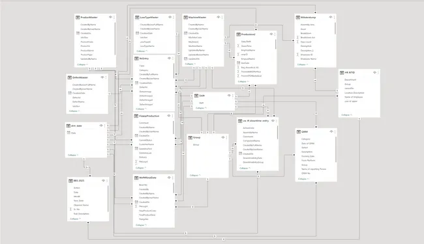Viewport: 424px width, 244px height.
Task: Click the dim_date table icon
Action: (x=68, y=126)
